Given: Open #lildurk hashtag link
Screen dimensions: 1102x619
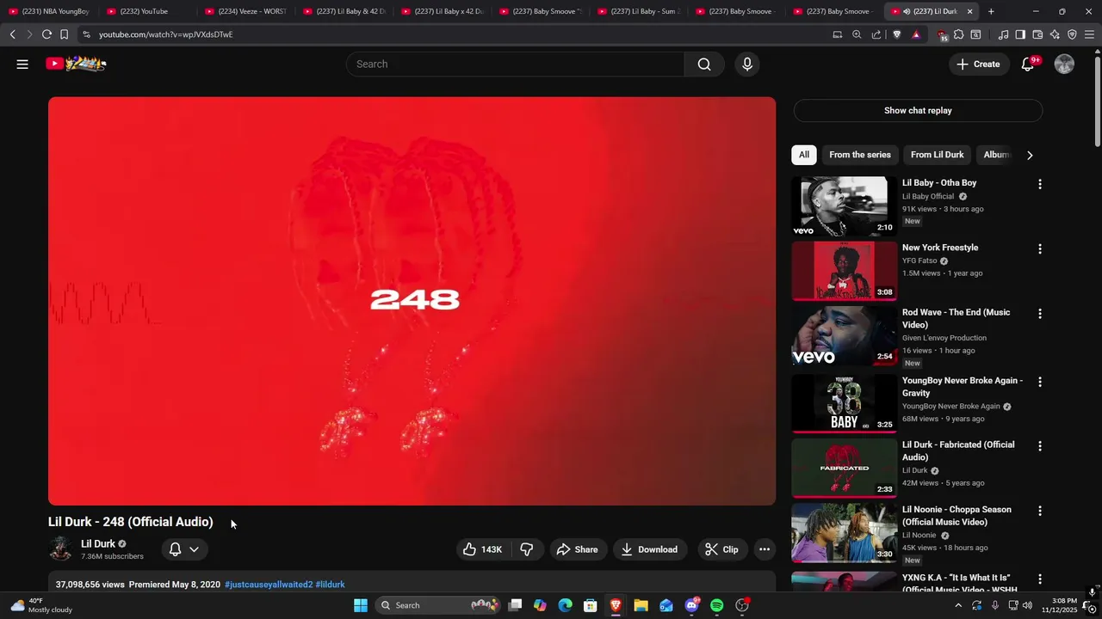Looking at the screenshot, I should pos(331,585).
